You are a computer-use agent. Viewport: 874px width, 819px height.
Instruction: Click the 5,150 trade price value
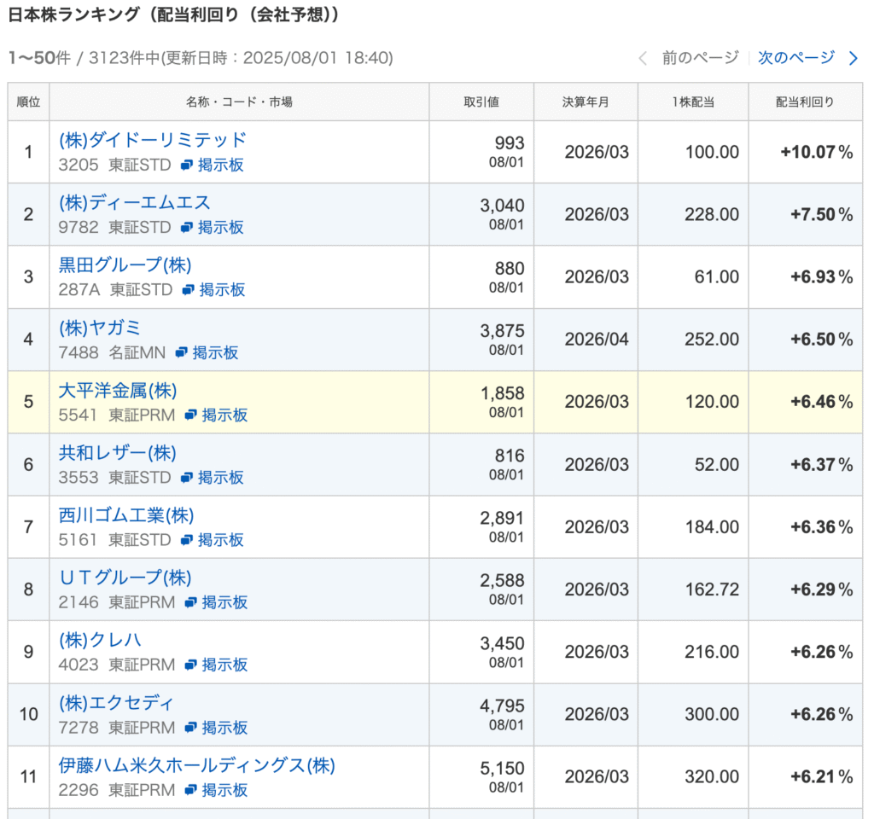tap(502, 769)
